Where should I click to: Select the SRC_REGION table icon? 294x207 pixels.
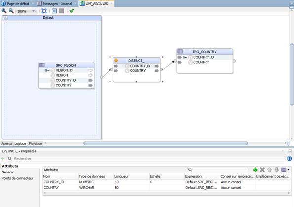(42, 65)
